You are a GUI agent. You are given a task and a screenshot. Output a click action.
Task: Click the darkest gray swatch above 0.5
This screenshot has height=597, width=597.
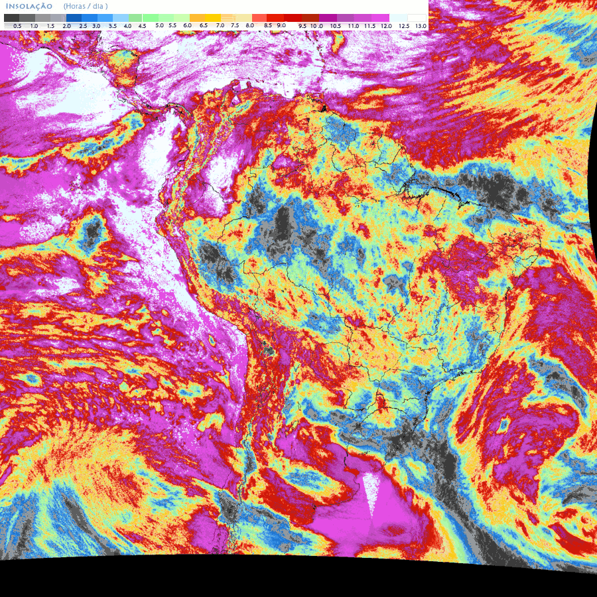click(11, 18)
